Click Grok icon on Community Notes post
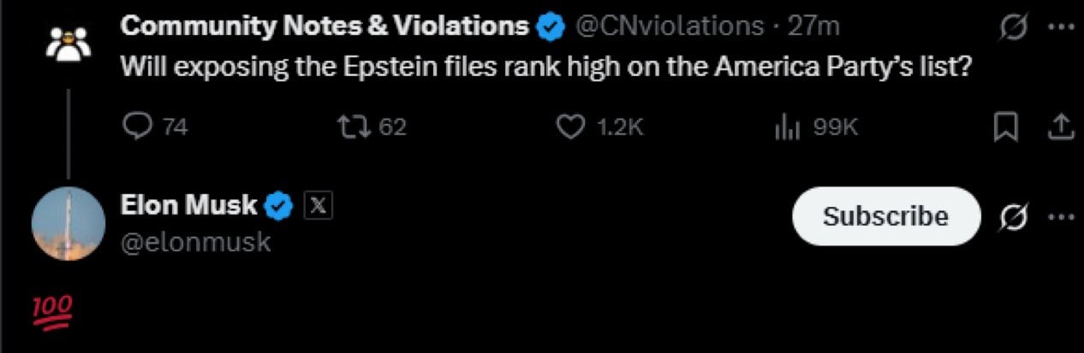 [1013, 27]
